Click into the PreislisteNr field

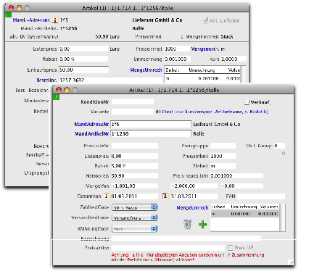click(135, 146)
